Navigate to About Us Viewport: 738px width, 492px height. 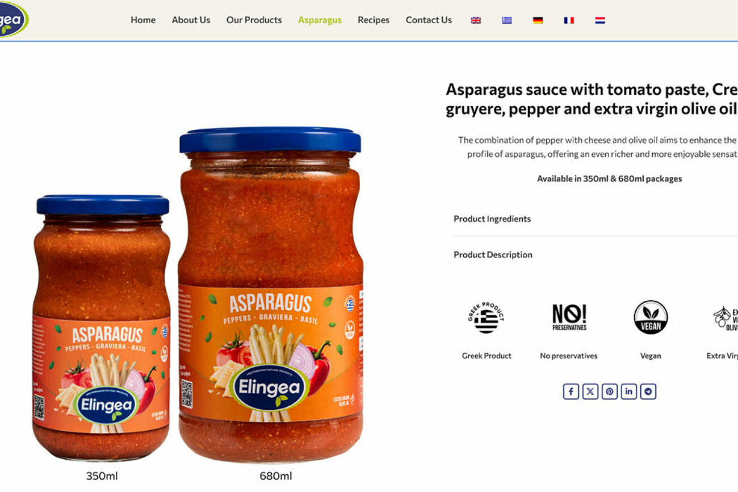click(x=191, y=20)
